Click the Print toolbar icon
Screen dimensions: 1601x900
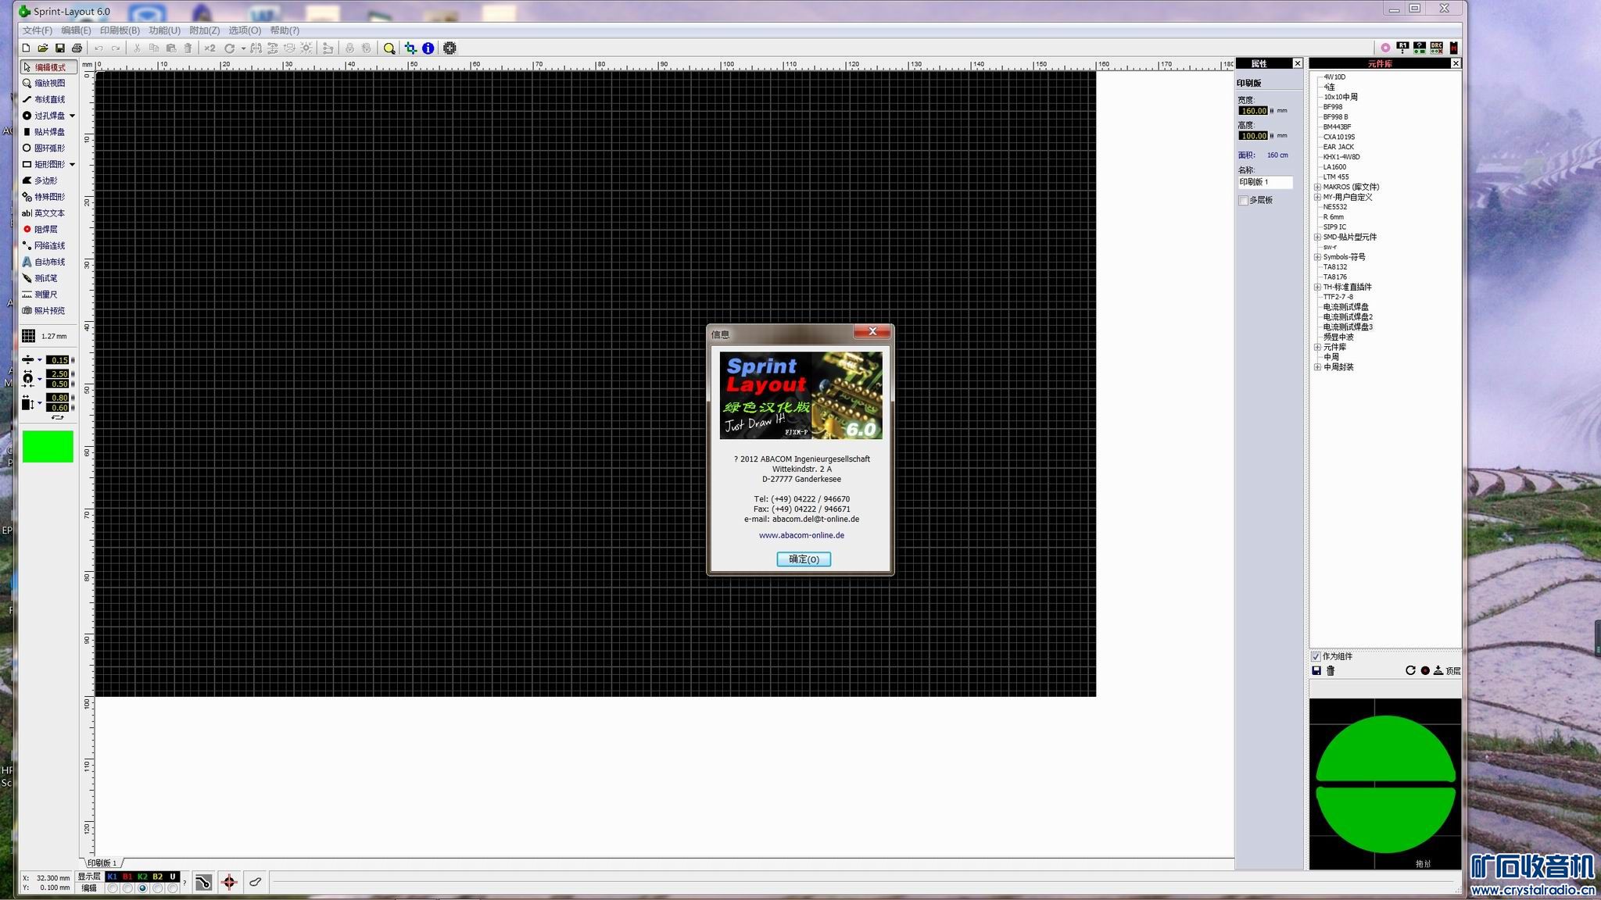point(77,48)
